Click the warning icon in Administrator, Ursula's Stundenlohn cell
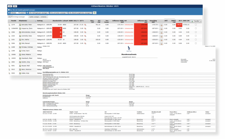This screenshot has width=225, height=139. pos(60,32)
